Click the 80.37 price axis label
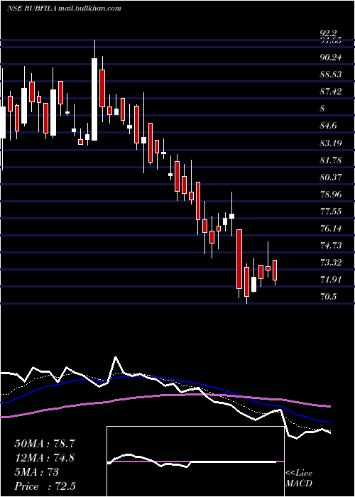The height and width of the screenshot is (497, 355). (331, 177)
